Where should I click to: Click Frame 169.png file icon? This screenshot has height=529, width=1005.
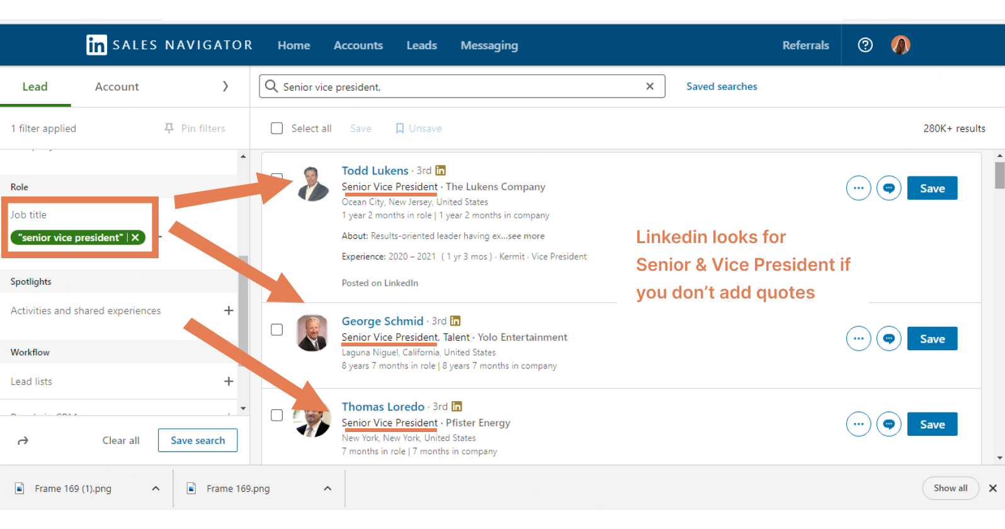(x=191, y=488)
